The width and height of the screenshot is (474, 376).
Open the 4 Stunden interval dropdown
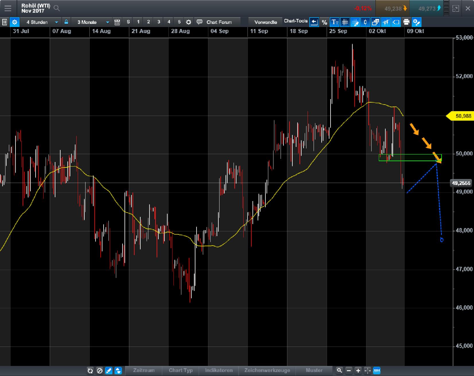[42, 22]
